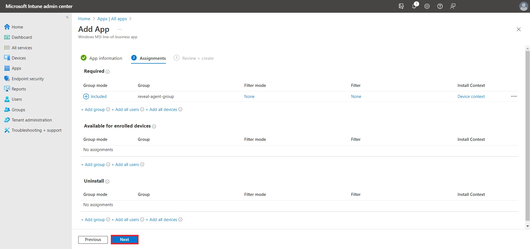Image resolution: width=530 pixels, height=249 pixels.
Task: Click the vertical scrollbar thumb
Action: pyautogui.click(x=528, y=136)
